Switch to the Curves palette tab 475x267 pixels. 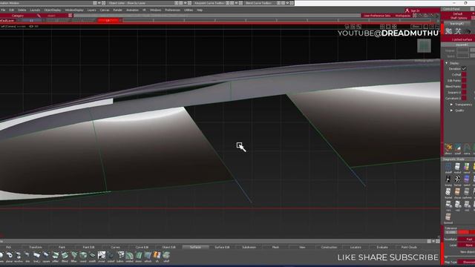(115, 247)
